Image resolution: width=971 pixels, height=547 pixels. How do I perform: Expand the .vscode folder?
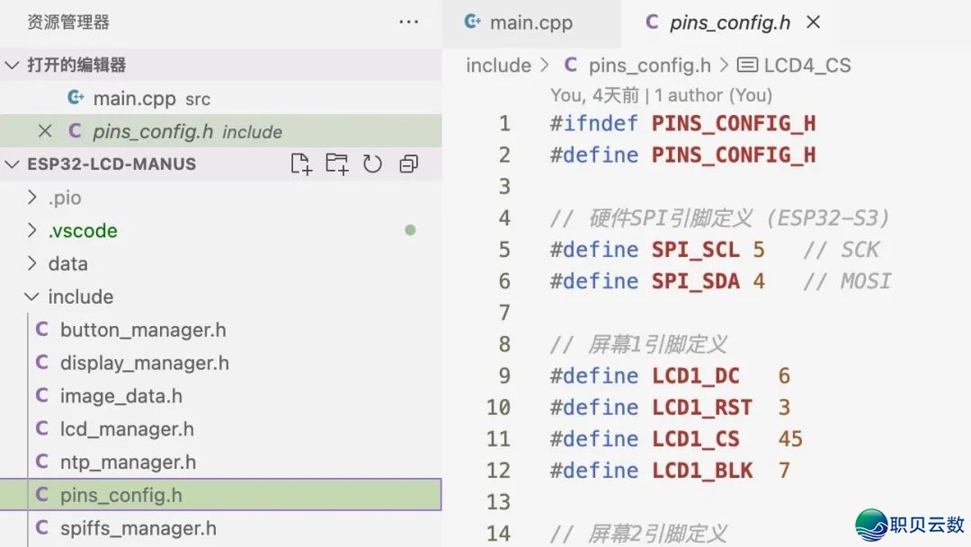click(82, 231)
